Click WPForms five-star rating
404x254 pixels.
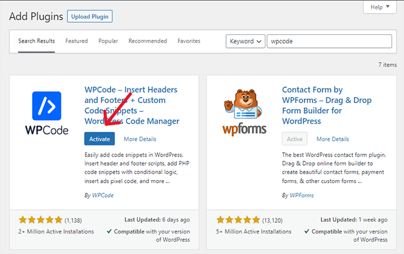click(238, 220)
